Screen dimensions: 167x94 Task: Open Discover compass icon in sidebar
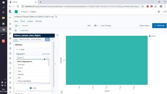coord(10,24)
